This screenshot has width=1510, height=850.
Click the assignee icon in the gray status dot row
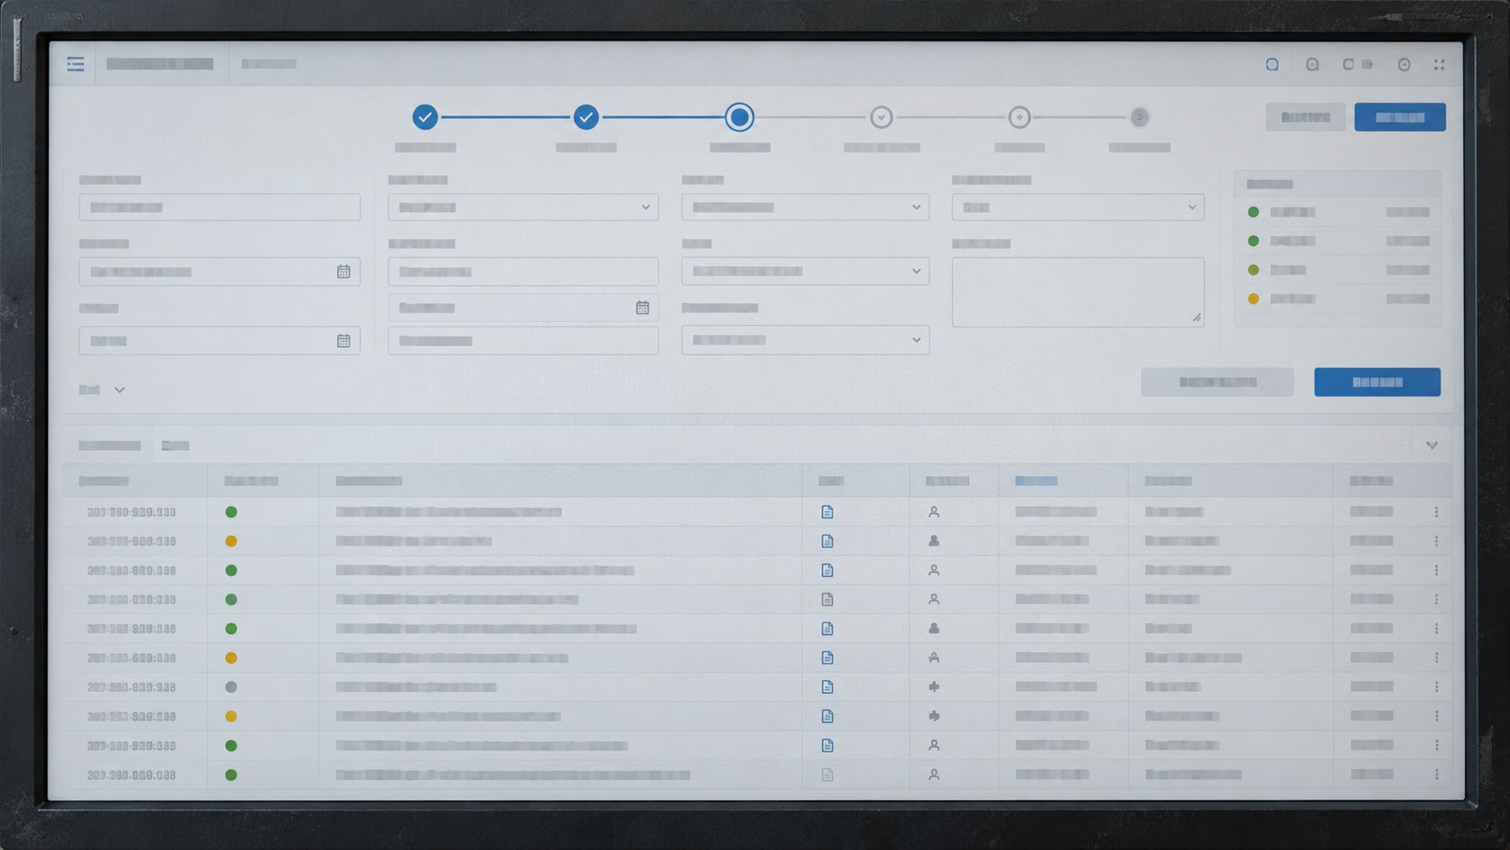coord(934,687)
